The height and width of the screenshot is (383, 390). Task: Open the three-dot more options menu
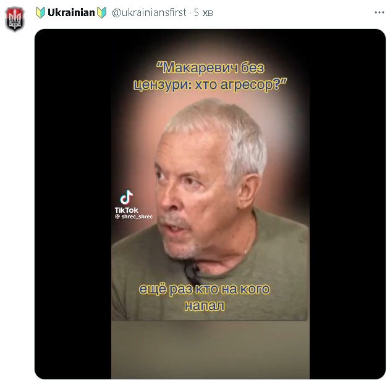coord(379,12)
